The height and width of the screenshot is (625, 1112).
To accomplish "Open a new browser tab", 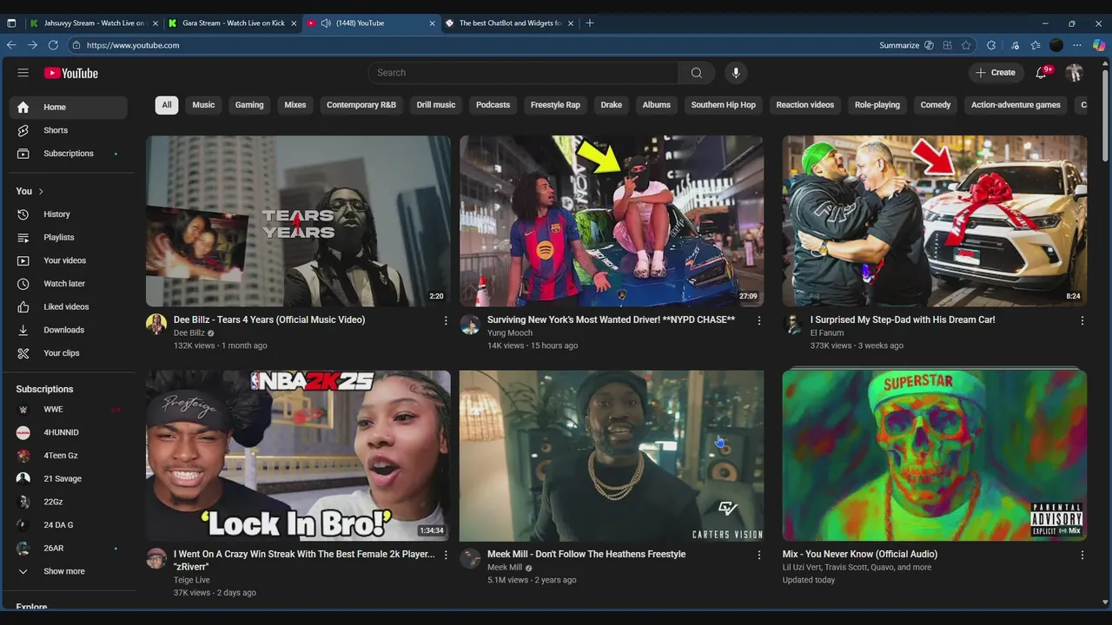I will point(590,23).
